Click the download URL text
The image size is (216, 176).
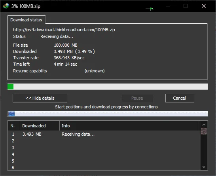click(x=64, y=30)
